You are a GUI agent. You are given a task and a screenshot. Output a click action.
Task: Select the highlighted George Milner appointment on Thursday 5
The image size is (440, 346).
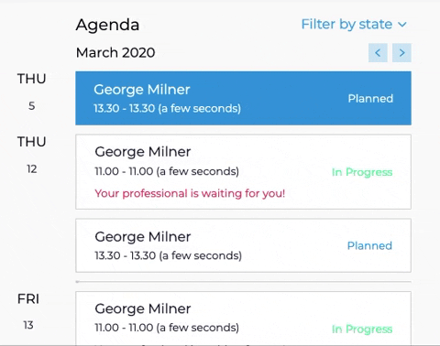coord(243,98)
